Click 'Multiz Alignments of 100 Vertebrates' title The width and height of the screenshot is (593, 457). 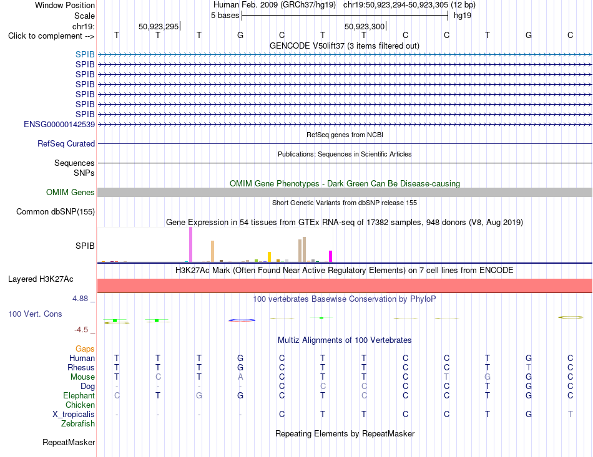click(x=345, y=340)
